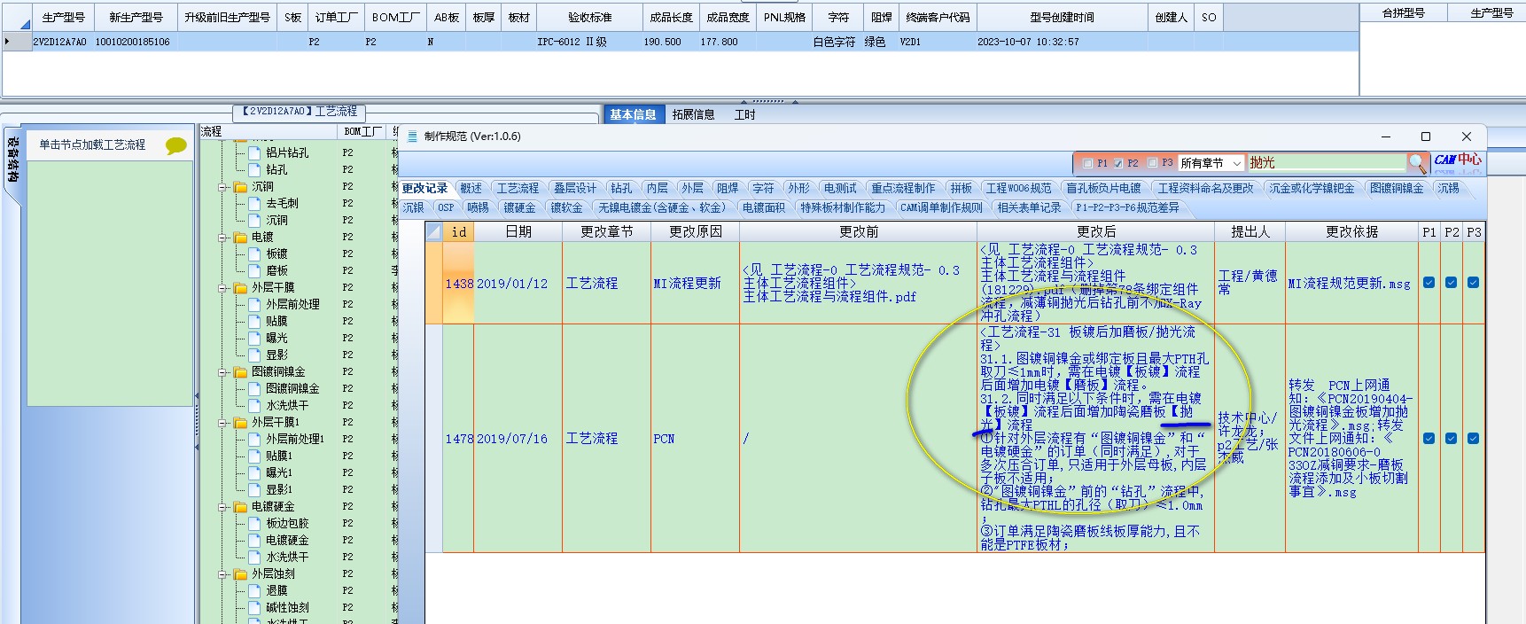
Task: Open the 盲孔板负片电镀 chapter tab
Action: coord(1103,188)
